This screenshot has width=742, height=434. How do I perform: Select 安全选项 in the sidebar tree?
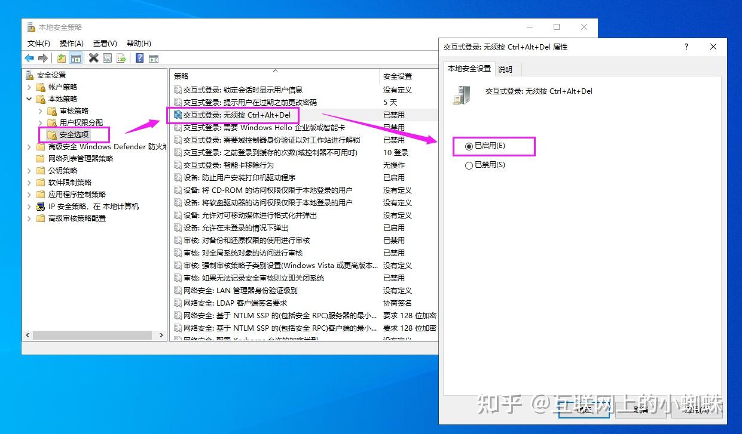[74, 135]
